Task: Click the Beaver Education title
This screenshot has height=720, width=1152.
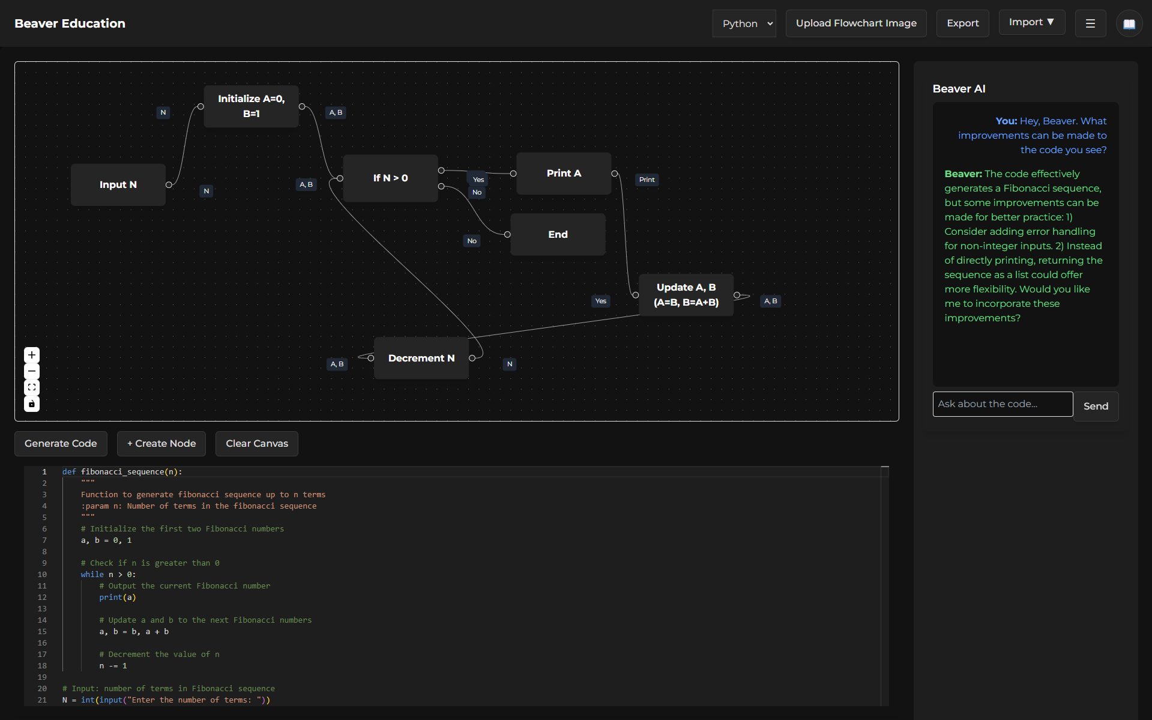Action: [x=70, y=23]
